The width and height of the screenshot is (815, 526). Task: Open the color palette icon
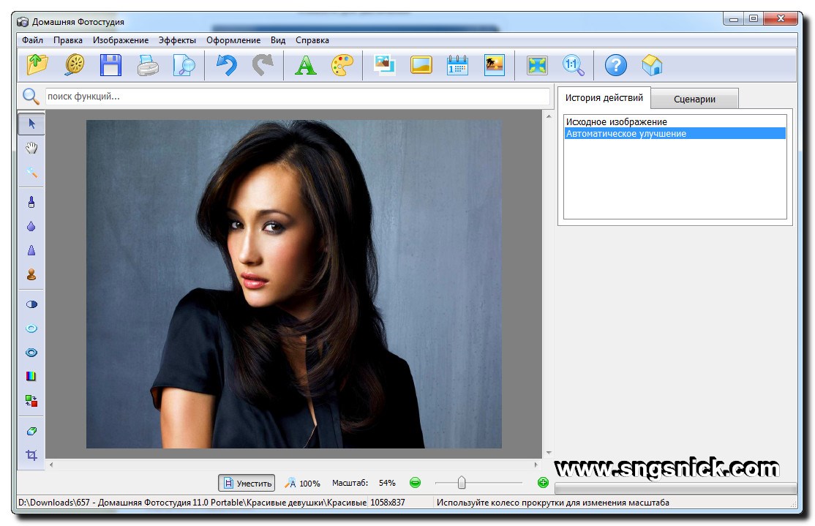click(342, 66)
